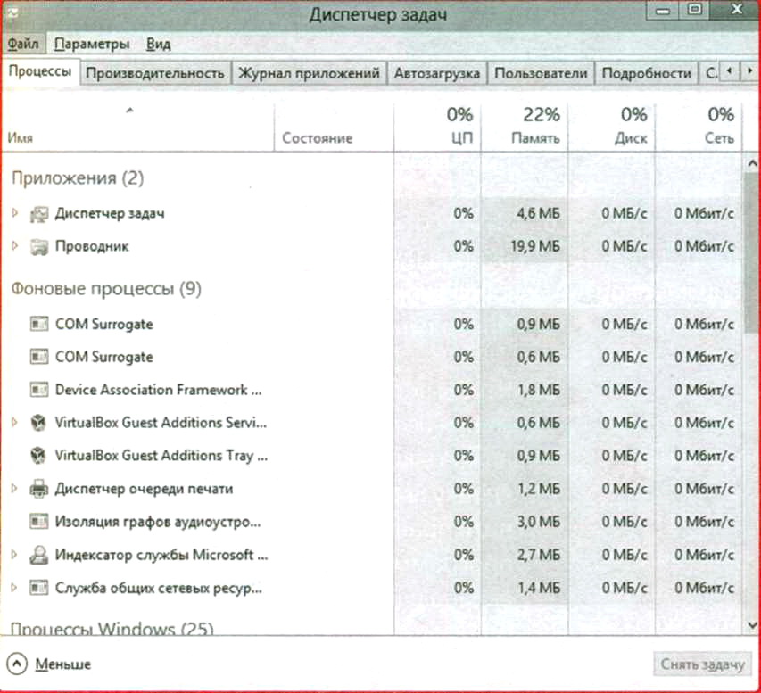Switch to the Производительность tab
This screenshot has height=693, width=761.
pos(154,73)
